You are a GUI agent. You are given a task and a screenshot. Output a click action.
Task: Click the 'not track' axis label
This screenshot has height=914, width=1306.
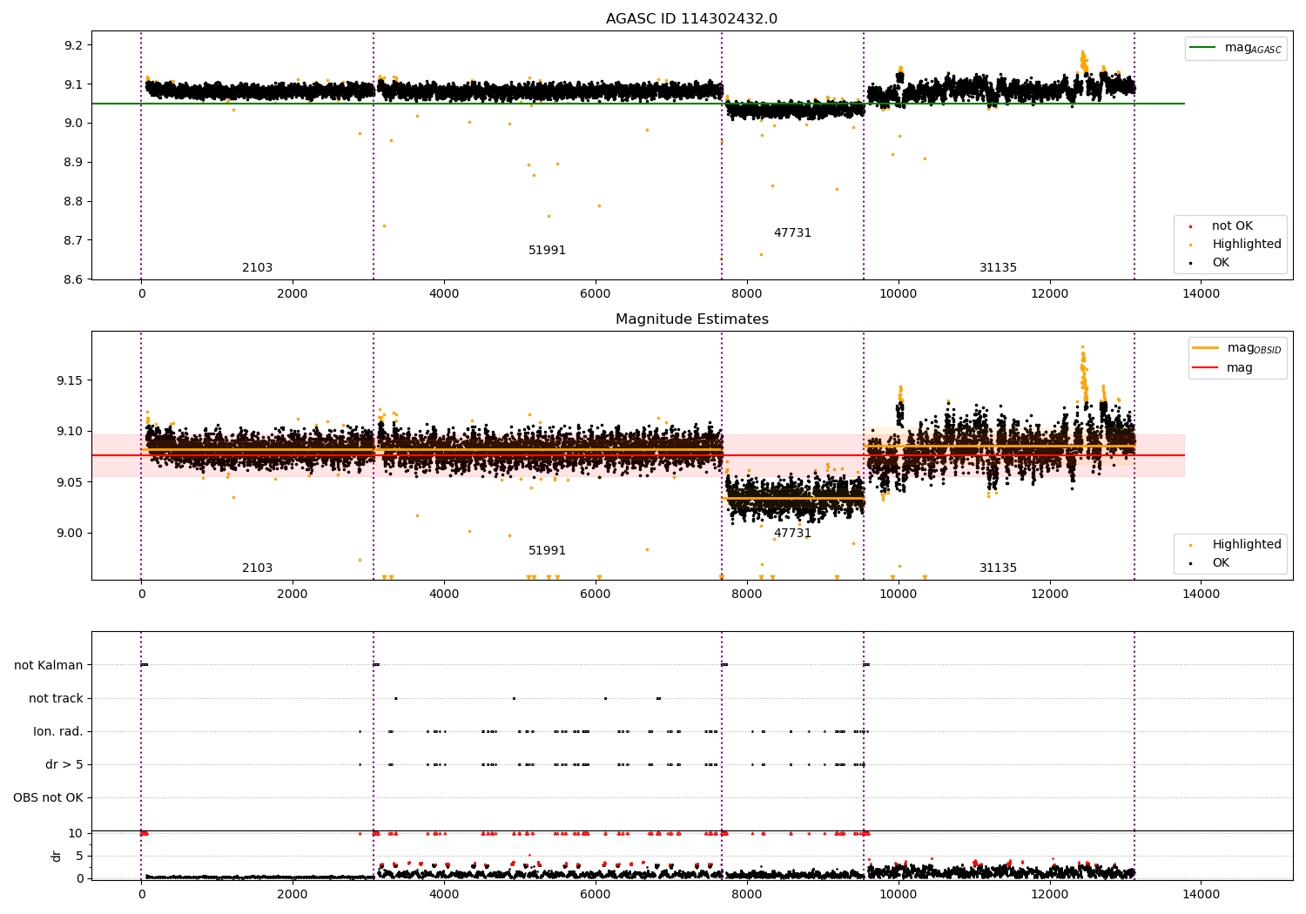pos(56,699)
